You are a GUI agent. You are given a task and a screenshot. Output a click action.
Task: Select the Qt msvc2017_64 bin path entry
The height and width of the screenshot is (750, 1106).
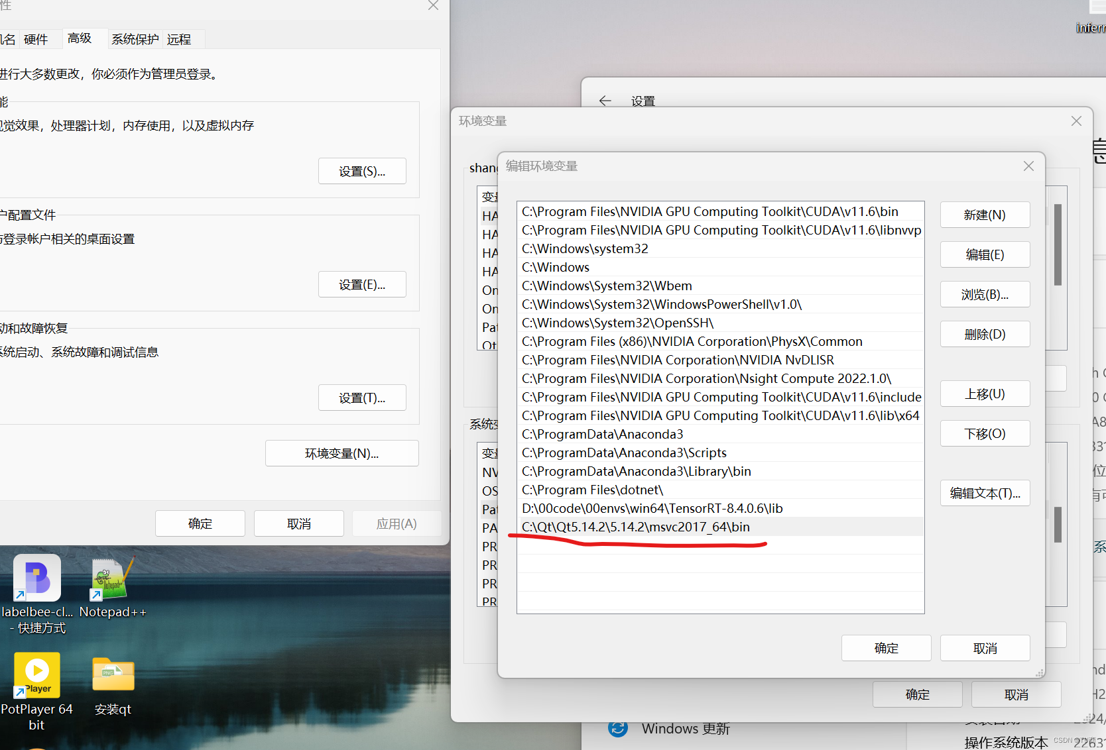635,527
